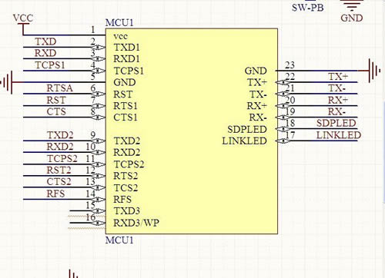Select SDPLED pin name inside the component
Screen dimensions: 385x278
pos(247,129)
